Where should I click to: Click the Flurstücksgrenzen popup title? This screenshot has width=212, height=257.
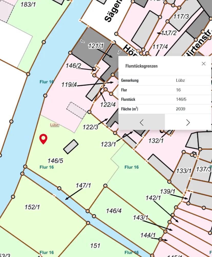(x=141, y=66)
